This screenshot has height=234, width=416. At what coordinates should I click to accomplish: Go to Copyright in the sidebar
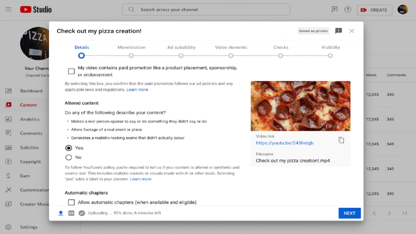point(30,162)
